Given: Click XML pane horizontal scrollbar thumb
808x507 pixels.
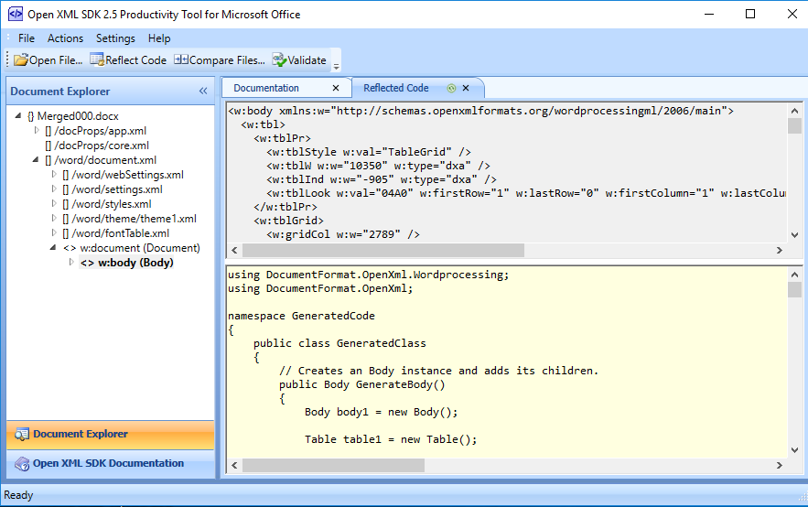Looking at the screenshot, I should coord(383,251).
